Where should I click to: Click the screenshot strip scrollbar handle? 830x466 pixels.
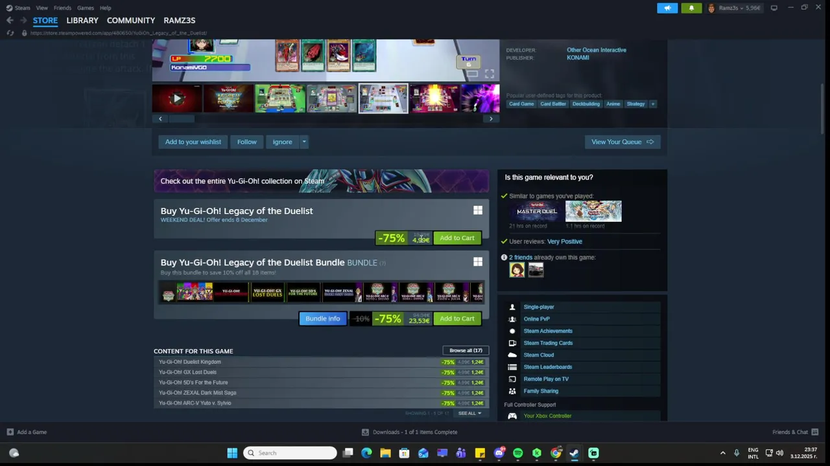click(182, 118)
